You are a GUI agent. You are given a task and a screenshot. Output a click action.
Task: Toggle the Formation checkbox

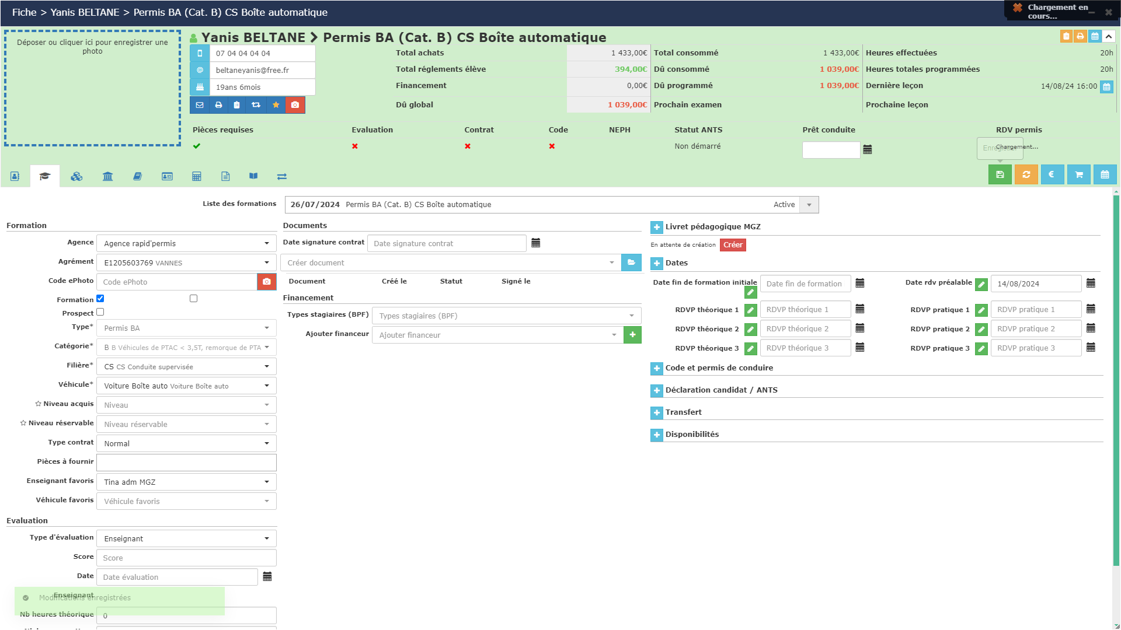[x=100, y=299]
